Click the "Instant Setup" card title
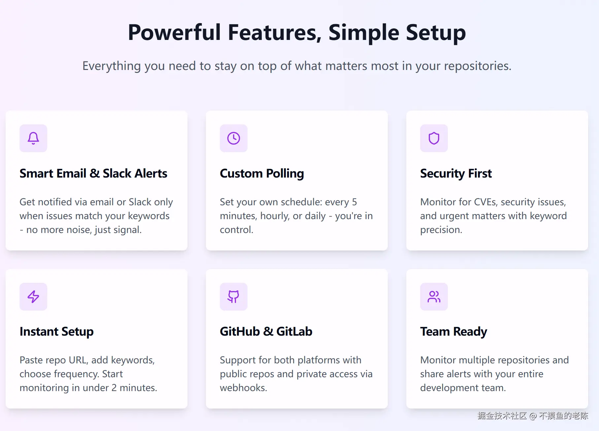599x431 pixels. [x=56, y=332]
